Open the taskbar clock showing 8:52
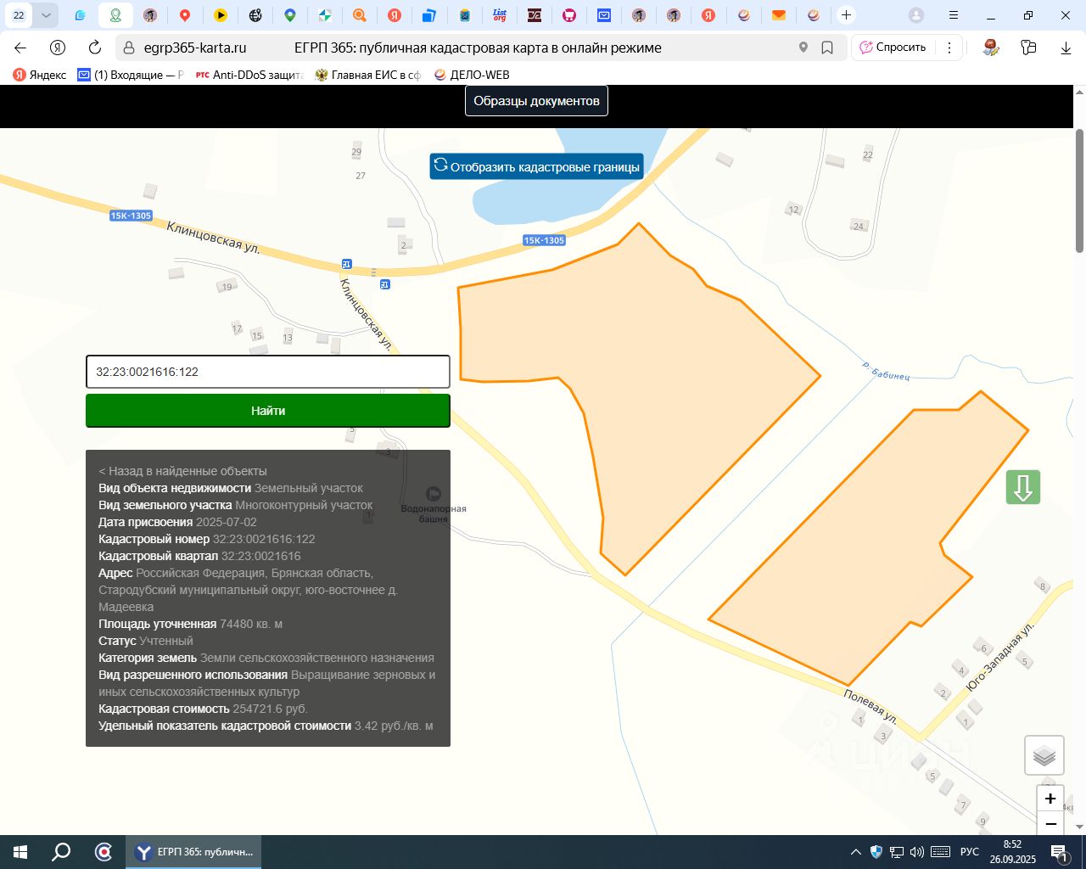The width and height of the screenshot is (1086, 869). pos(1012,852)
